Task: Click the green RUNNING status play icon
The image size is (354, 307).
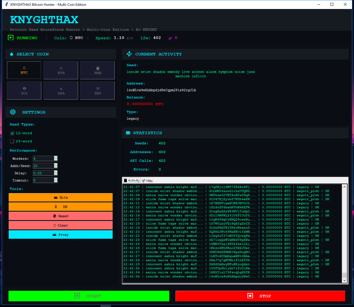Action: tap(11, 38)
